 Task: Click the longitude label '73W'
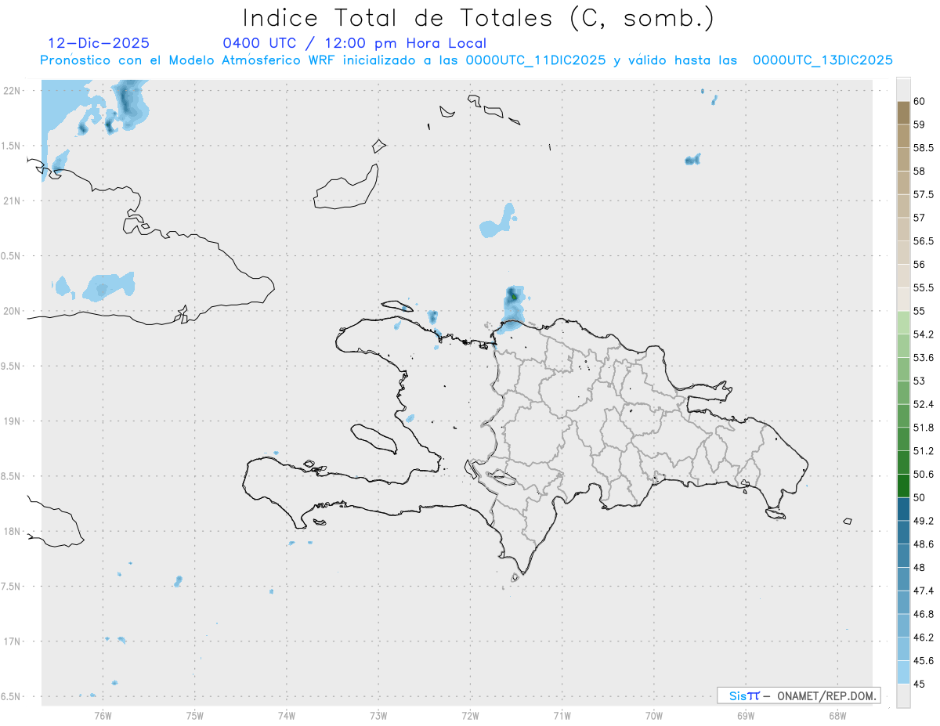point(378,716)
